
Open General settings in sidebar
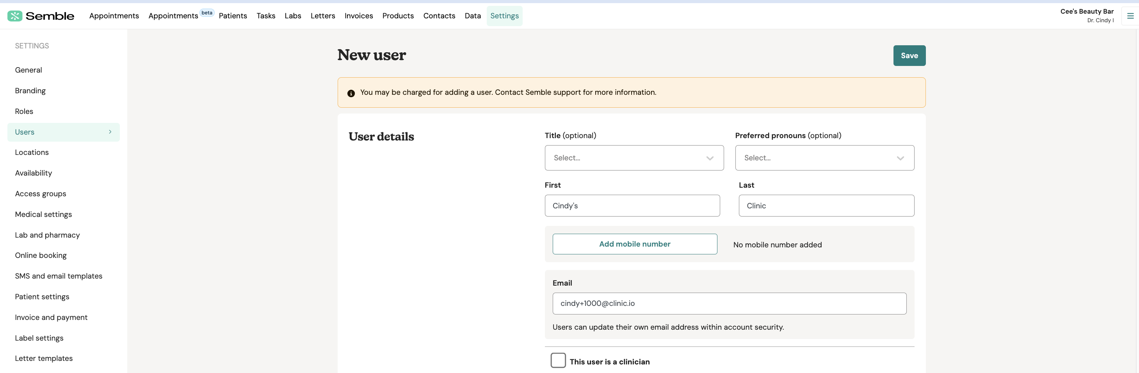click(28, 70)
